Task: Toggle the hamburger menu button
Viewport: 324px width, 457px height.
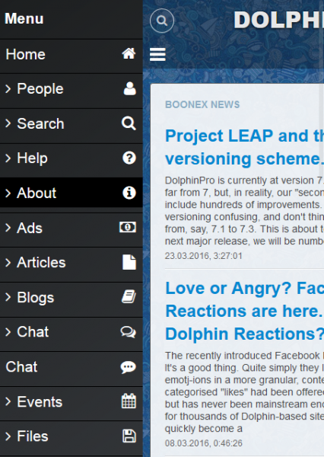Action: click(x=157, y=55)
